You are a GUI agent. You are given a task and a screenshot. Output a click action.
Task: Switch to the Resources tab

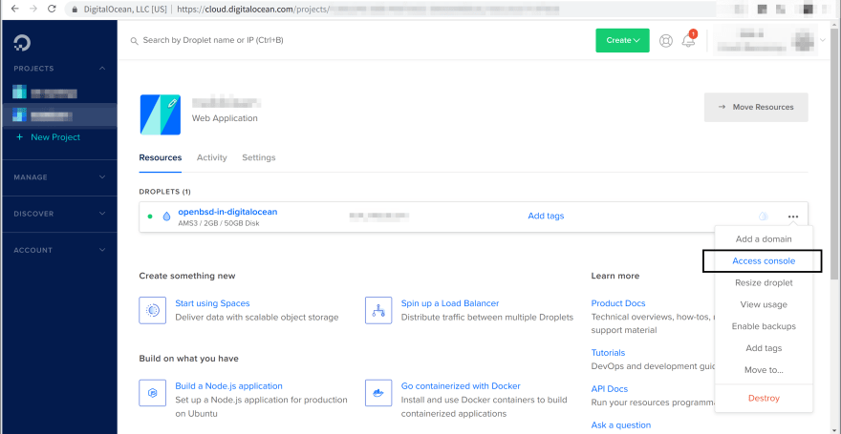click(x=161, y=157)
